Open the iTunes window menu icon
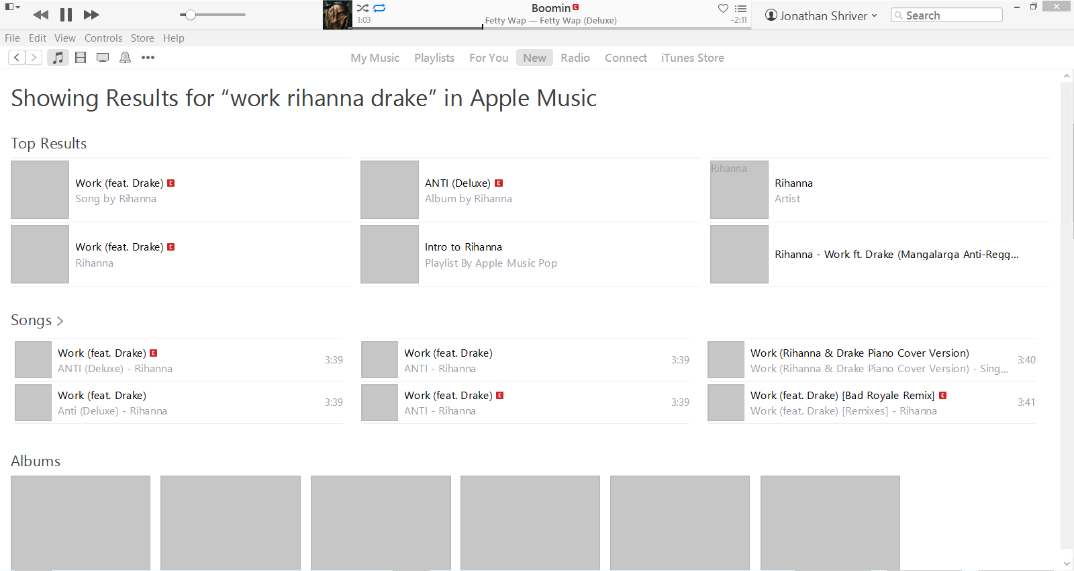The height and width of the screenshot is (571, 1074). (x=13, y=7)
